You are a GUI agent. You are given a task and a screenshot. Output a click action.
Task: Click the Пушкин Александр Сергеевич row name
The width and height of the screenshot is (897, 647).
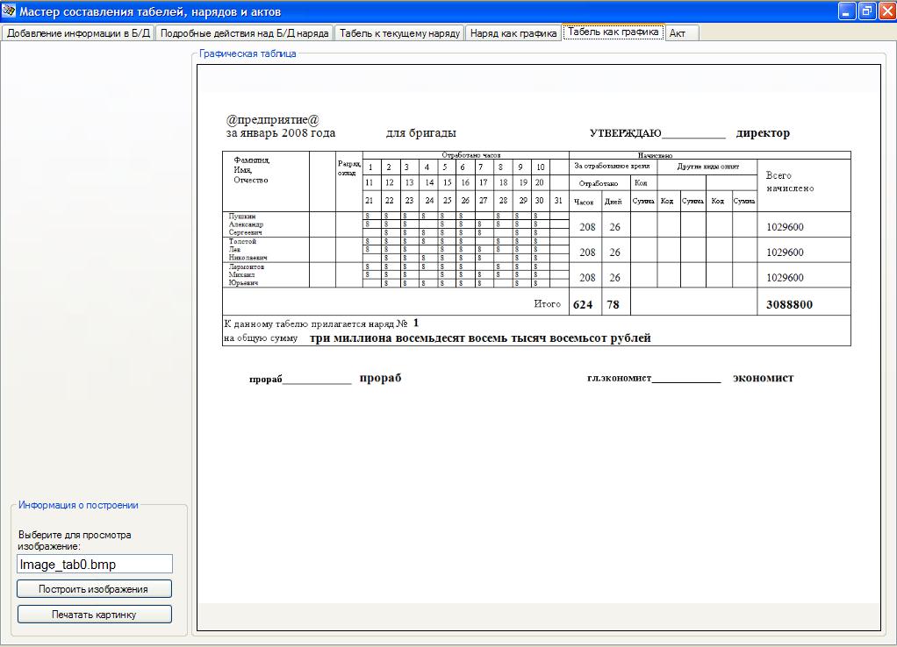(246, 224)
